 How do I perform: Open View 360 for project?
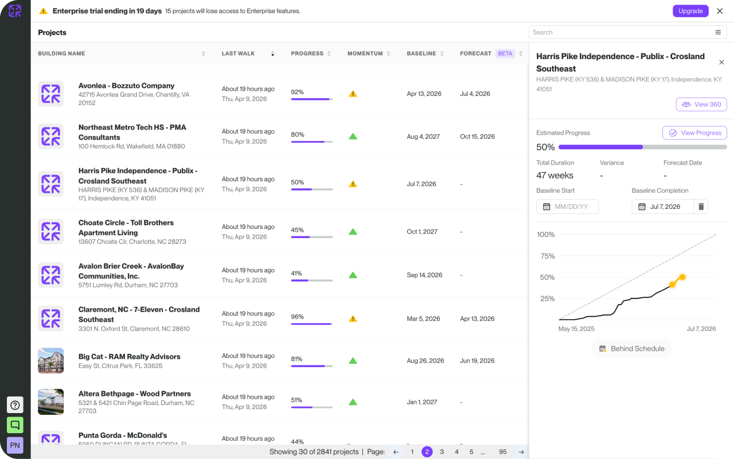tap(701, 104)
